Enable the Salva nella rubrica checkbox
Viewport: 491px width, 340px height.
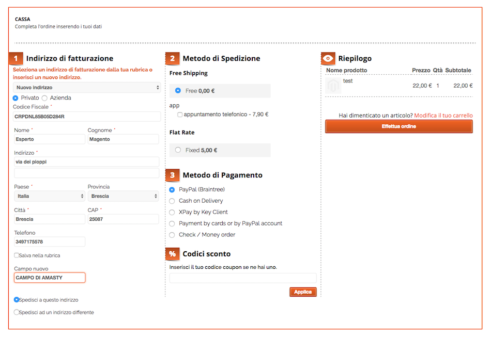tap(17, 255)
